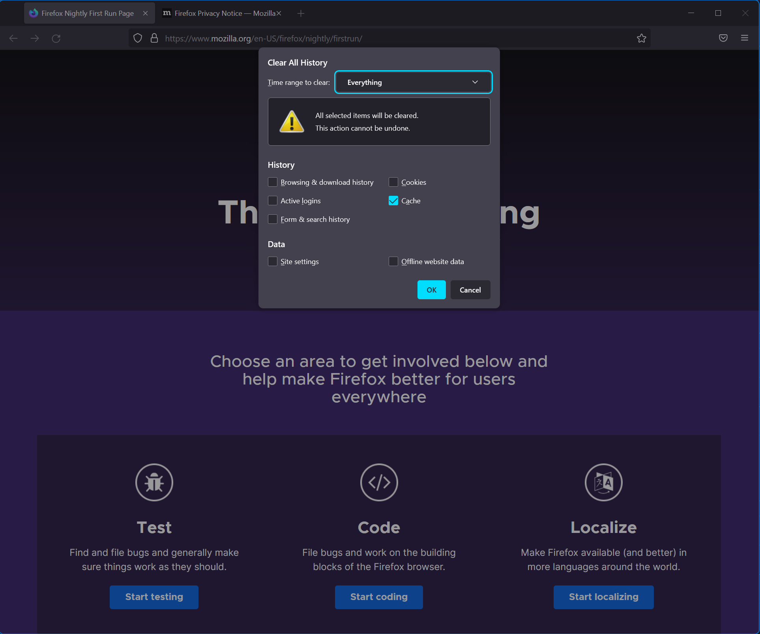Tick the Offline website data checkbox
Viewport: 760px width, 634px height.
pos(393,261)
